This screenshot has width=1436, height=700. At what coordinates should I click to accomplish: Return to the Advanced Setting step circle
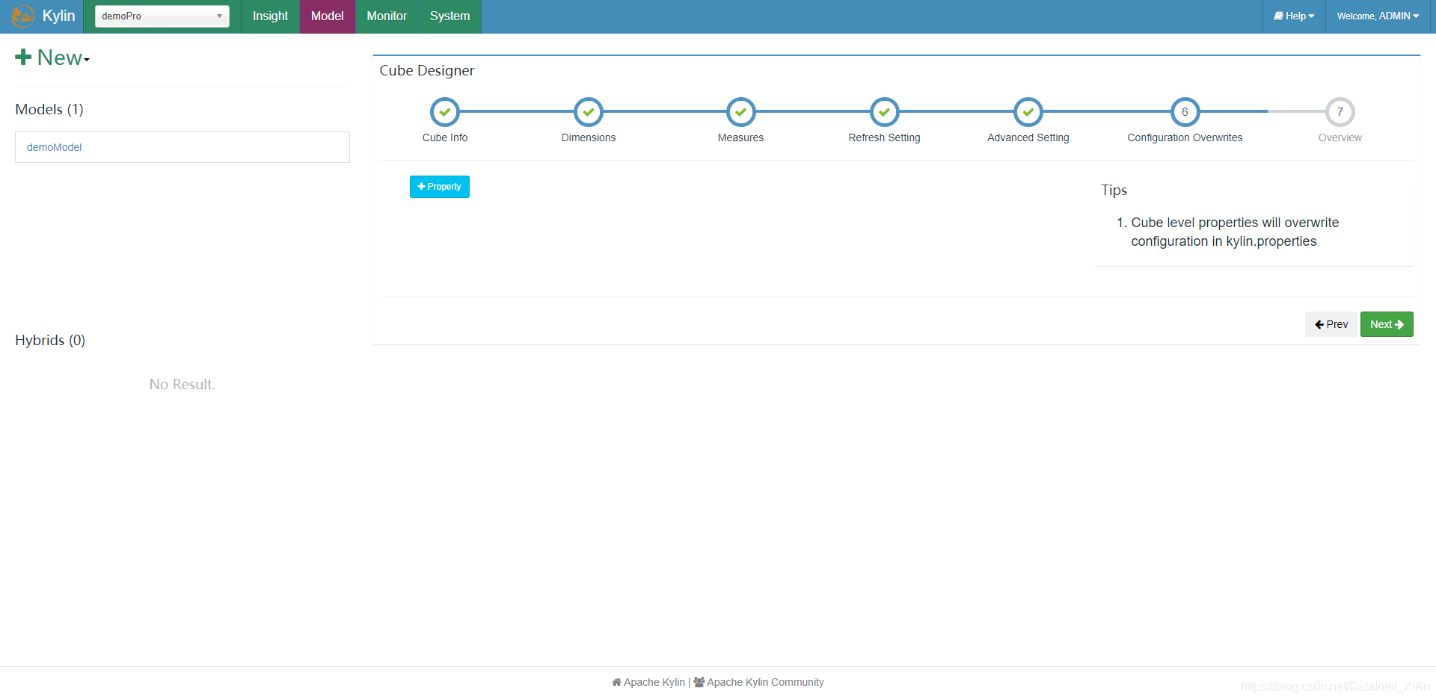(1028, 112)
